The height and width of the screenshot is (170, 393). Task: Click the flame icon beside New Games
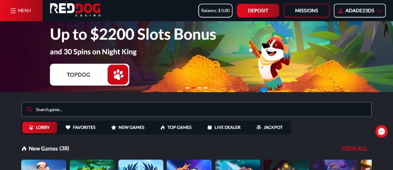(24, 148)
